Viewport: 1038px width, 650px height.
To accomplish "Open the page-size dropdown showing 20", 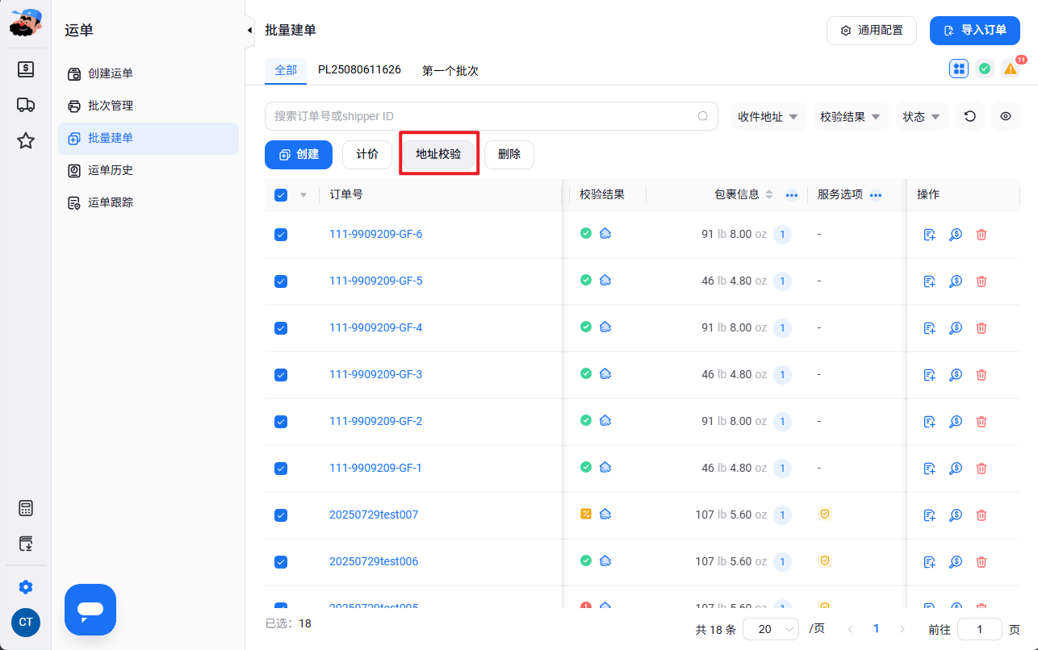I will pos(770,629).
